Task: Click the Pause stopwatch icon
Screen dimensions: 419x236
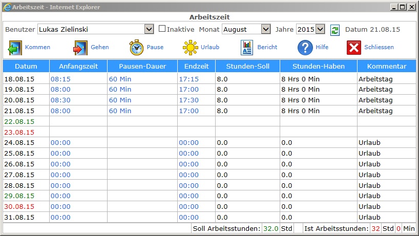Action: [x=137, y=48]
